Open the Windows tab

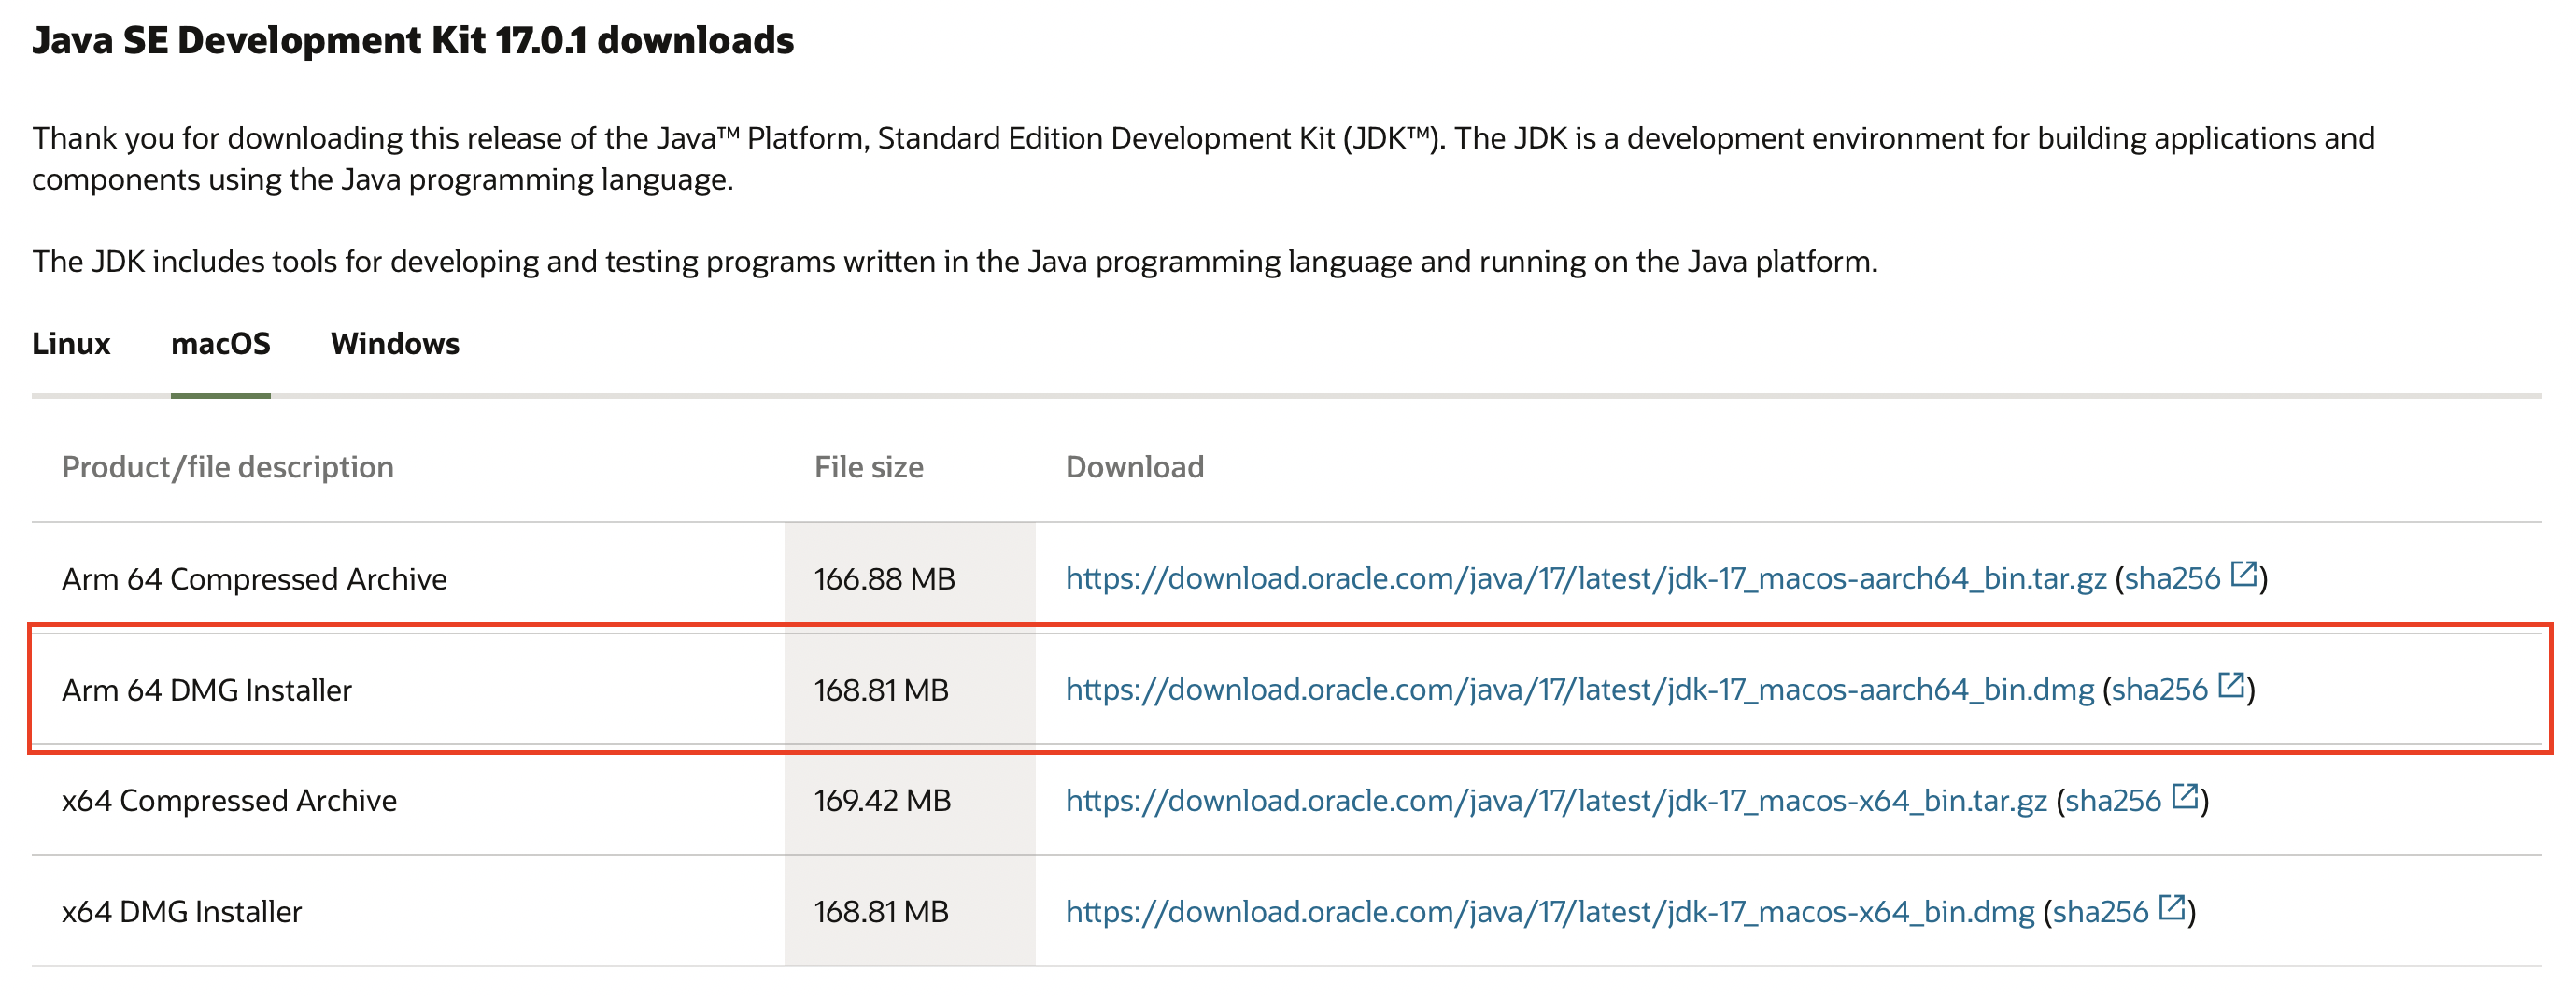tap(395, 343)
